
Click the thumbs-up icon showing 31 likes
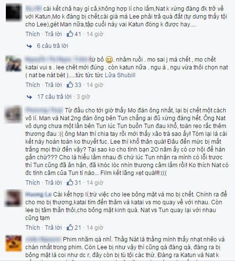click(x=70, y=182)
